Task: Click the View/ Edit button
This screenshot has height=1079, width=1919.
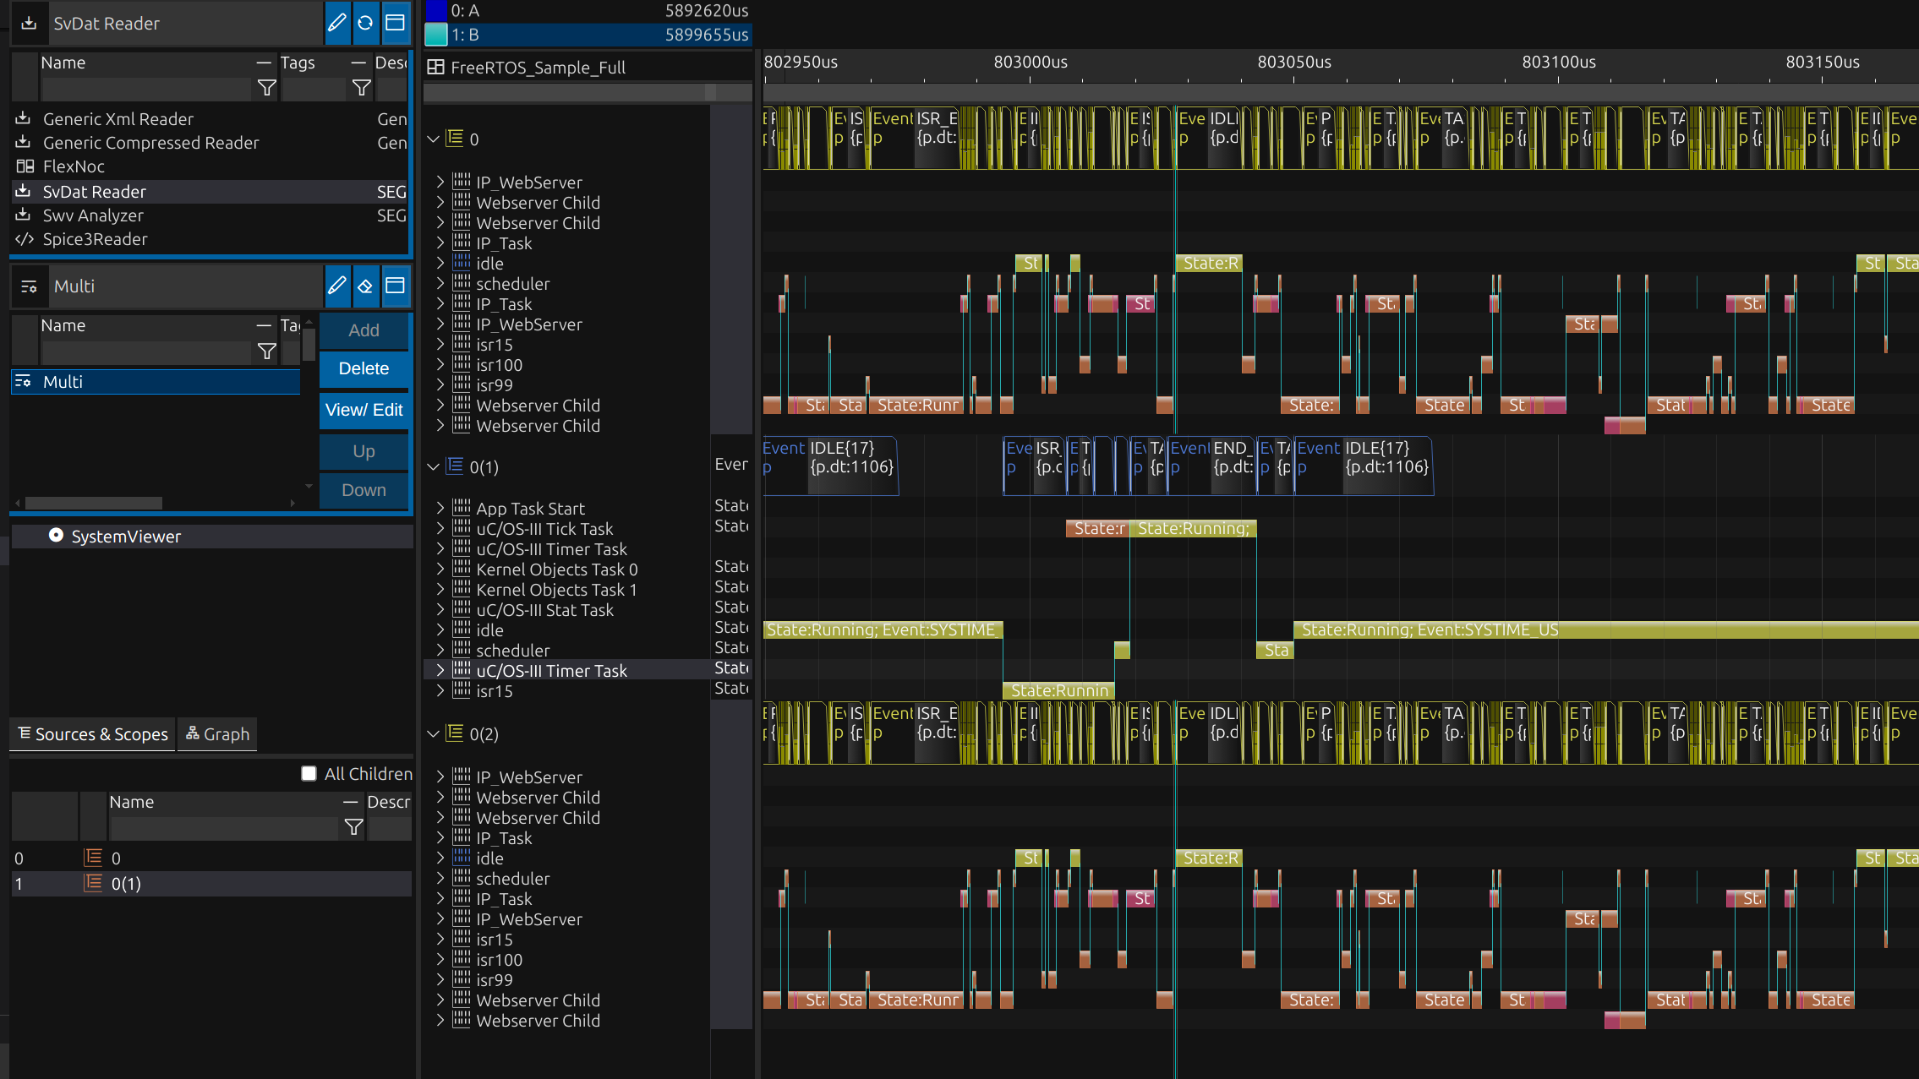Action: pyautogui.click(x=364, y=410)
